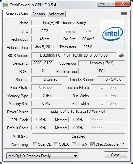
Task: Click the Bus Width Unknown field
Action: click(108, 96)
